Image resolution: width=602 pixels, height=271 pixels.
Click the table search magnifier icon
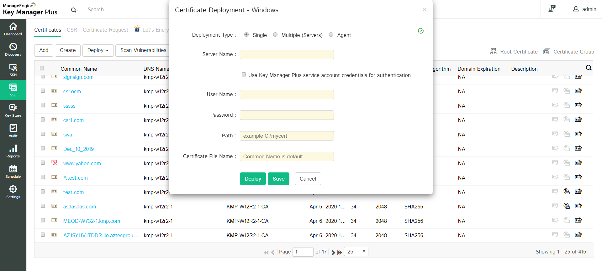(x=589, y=68)
